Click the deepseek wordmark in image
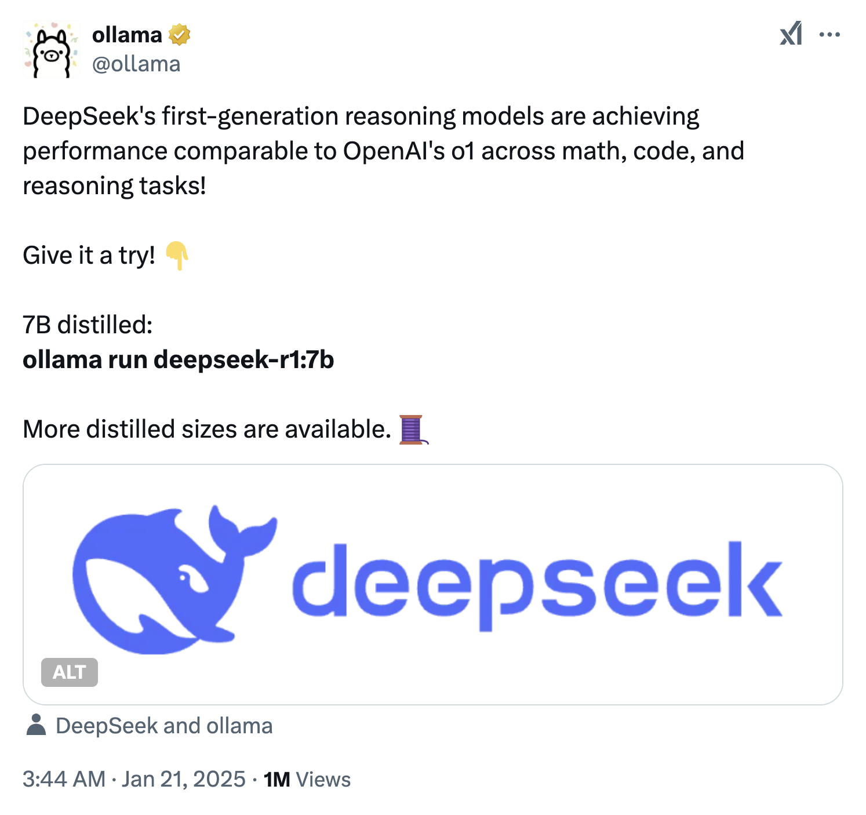 tap(537, 585)
